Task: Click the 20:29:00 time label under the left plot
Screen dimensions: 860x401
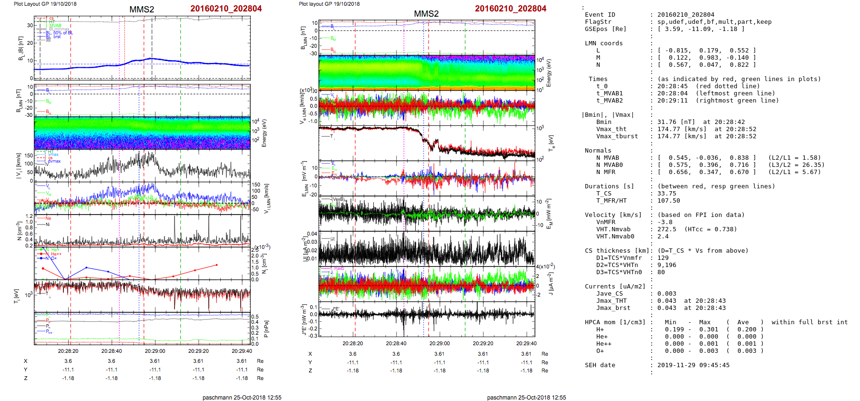Action: (x=155, y=351)
